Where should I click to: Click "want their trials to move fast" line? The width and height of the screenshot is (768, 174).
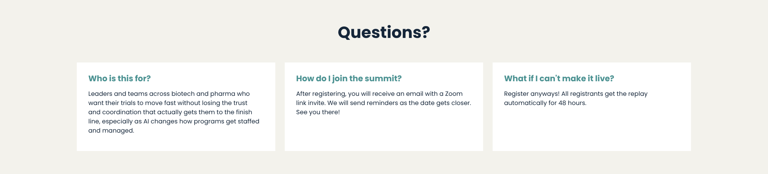[168, 103]
